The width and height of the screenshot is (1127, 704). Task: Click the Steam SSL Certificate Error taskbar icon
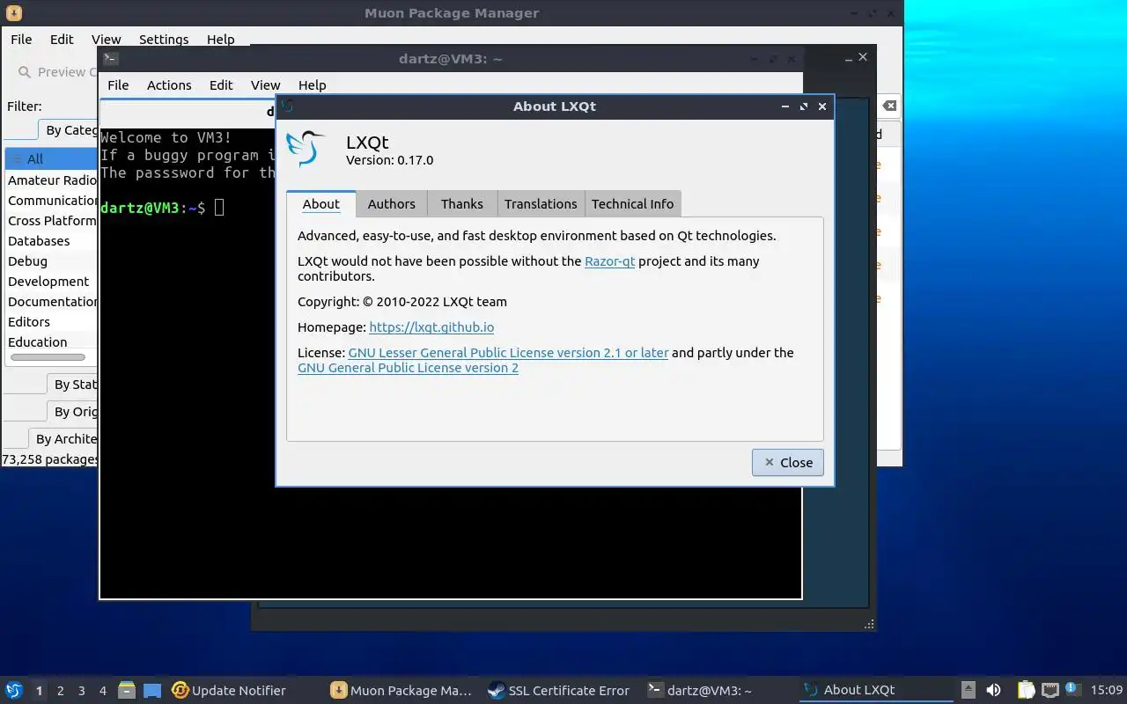(x=497, y=690)
